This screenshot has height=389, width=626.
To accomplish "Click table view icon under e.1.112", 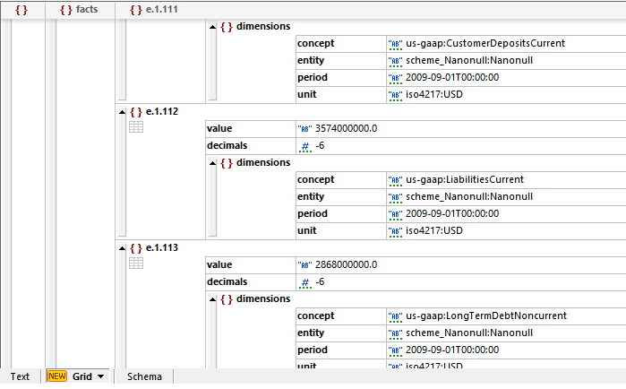I will pos(136,128).
